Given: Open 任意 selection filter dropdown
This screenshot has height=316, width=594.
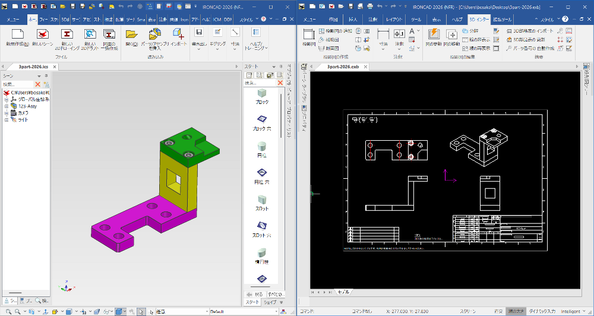Looking at the screenshot, I should pos(207,311).
